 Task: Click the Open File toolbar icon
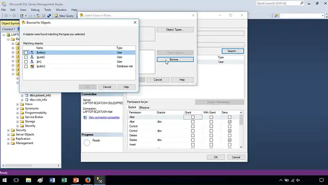[x=38, y=16]
